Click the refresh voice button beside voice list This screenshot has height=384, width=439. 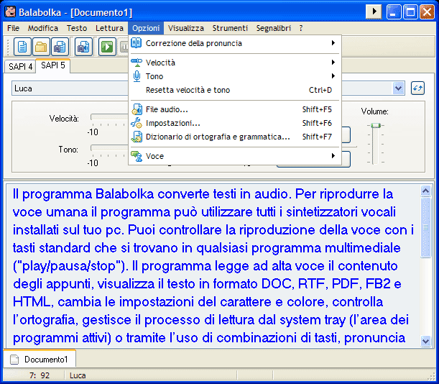tap(417, 88)
